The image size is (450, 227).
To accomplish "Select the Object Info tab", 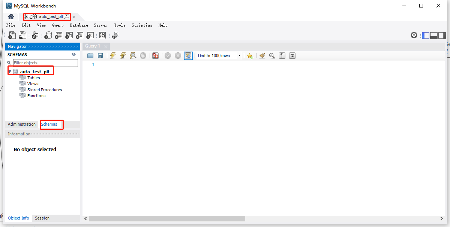I will 19,218.
